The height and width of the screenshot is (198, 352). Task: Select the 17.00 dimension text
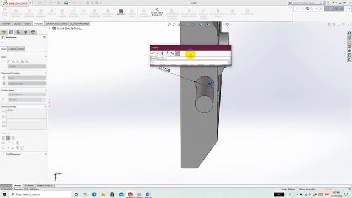166,70
